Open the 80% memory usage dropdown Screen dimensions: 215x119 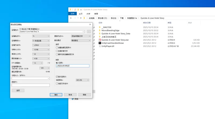[x=44, y=68]
